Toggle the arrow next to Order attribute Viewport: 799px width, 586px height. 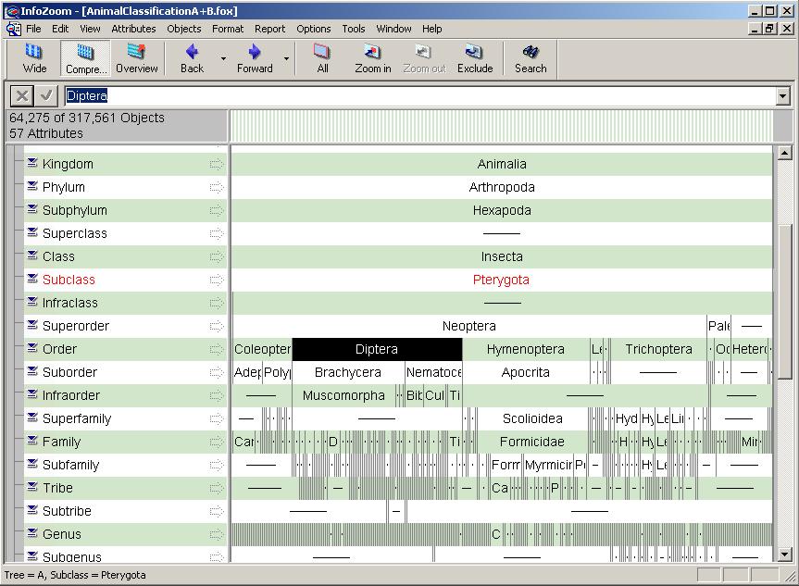pyautogui.click(x=217, y=349)
